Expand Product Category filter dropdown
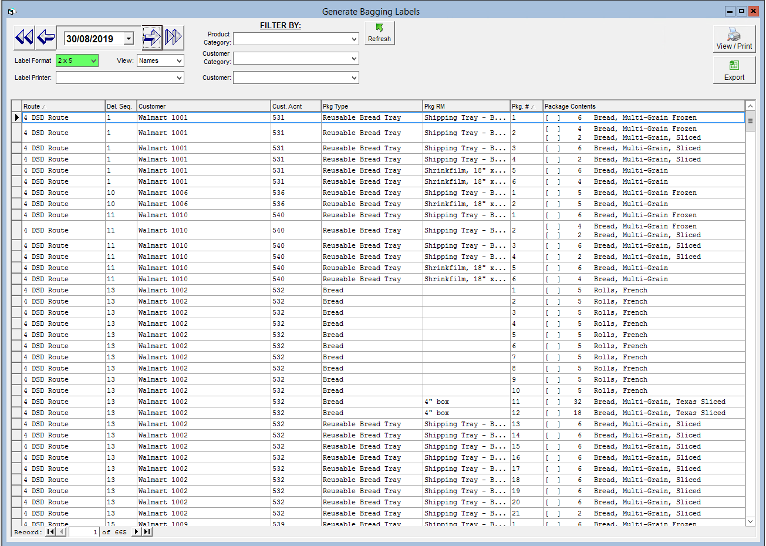Viewport: 766px width, 546px height. coord(354,39)
